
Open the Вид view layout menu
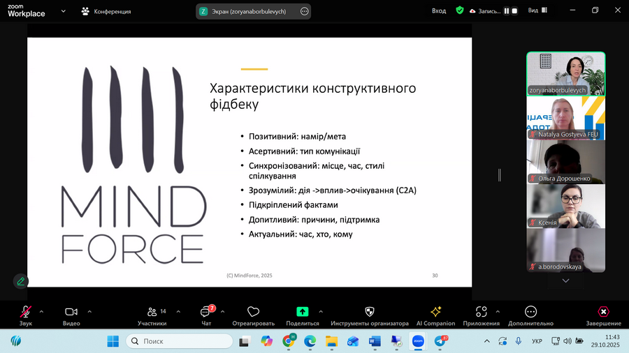pos(537,11)
